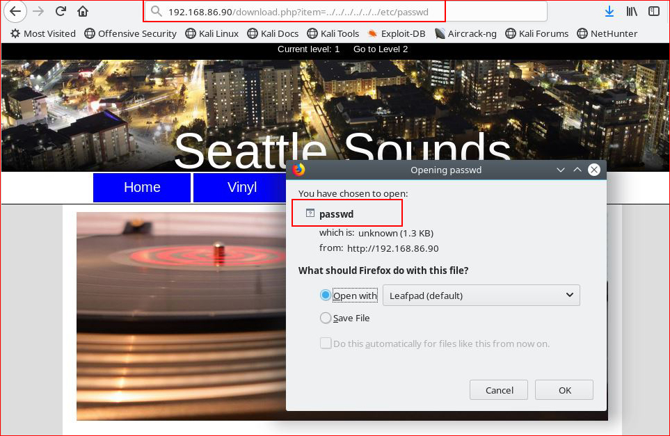Close the Opening passwd dialog

594,170
